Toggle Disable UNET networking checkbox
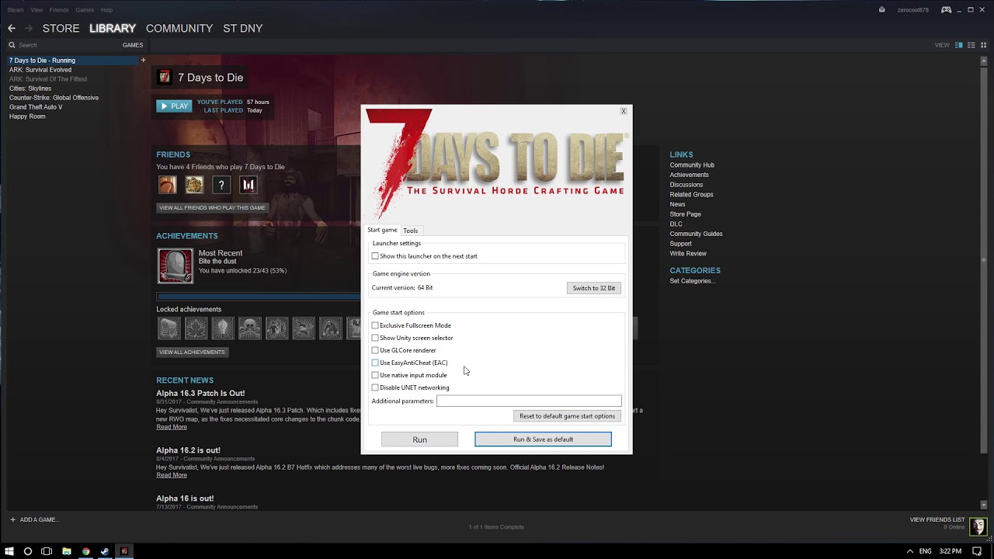 [375, 387]
